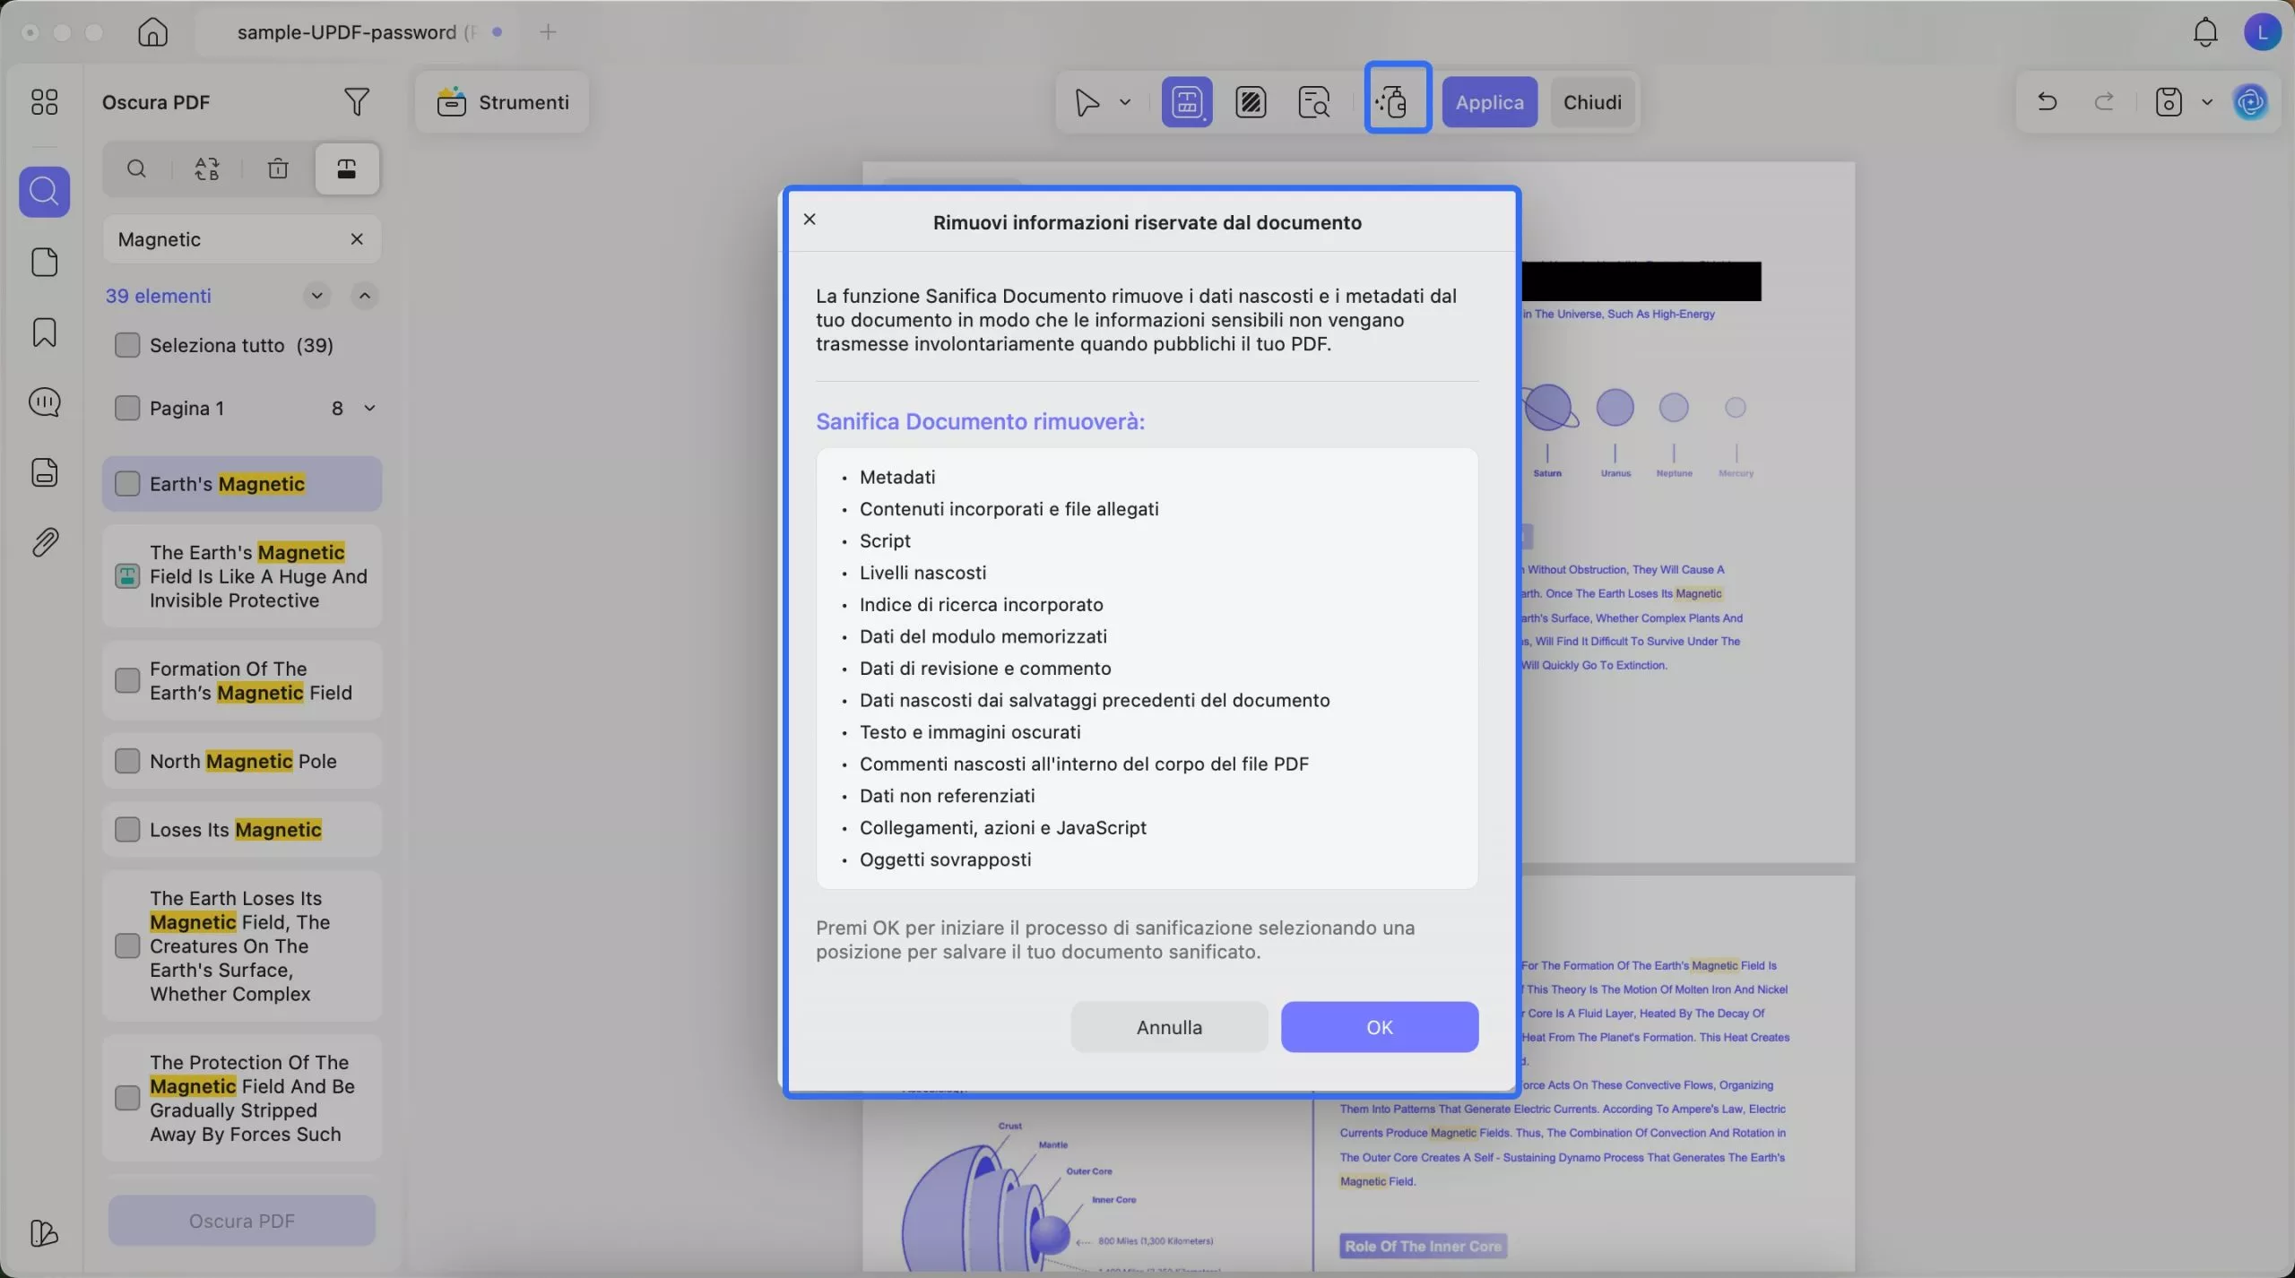Open the bookmarks sidebar icon
2295x1278 pixels.
click(x=44, y=332)
